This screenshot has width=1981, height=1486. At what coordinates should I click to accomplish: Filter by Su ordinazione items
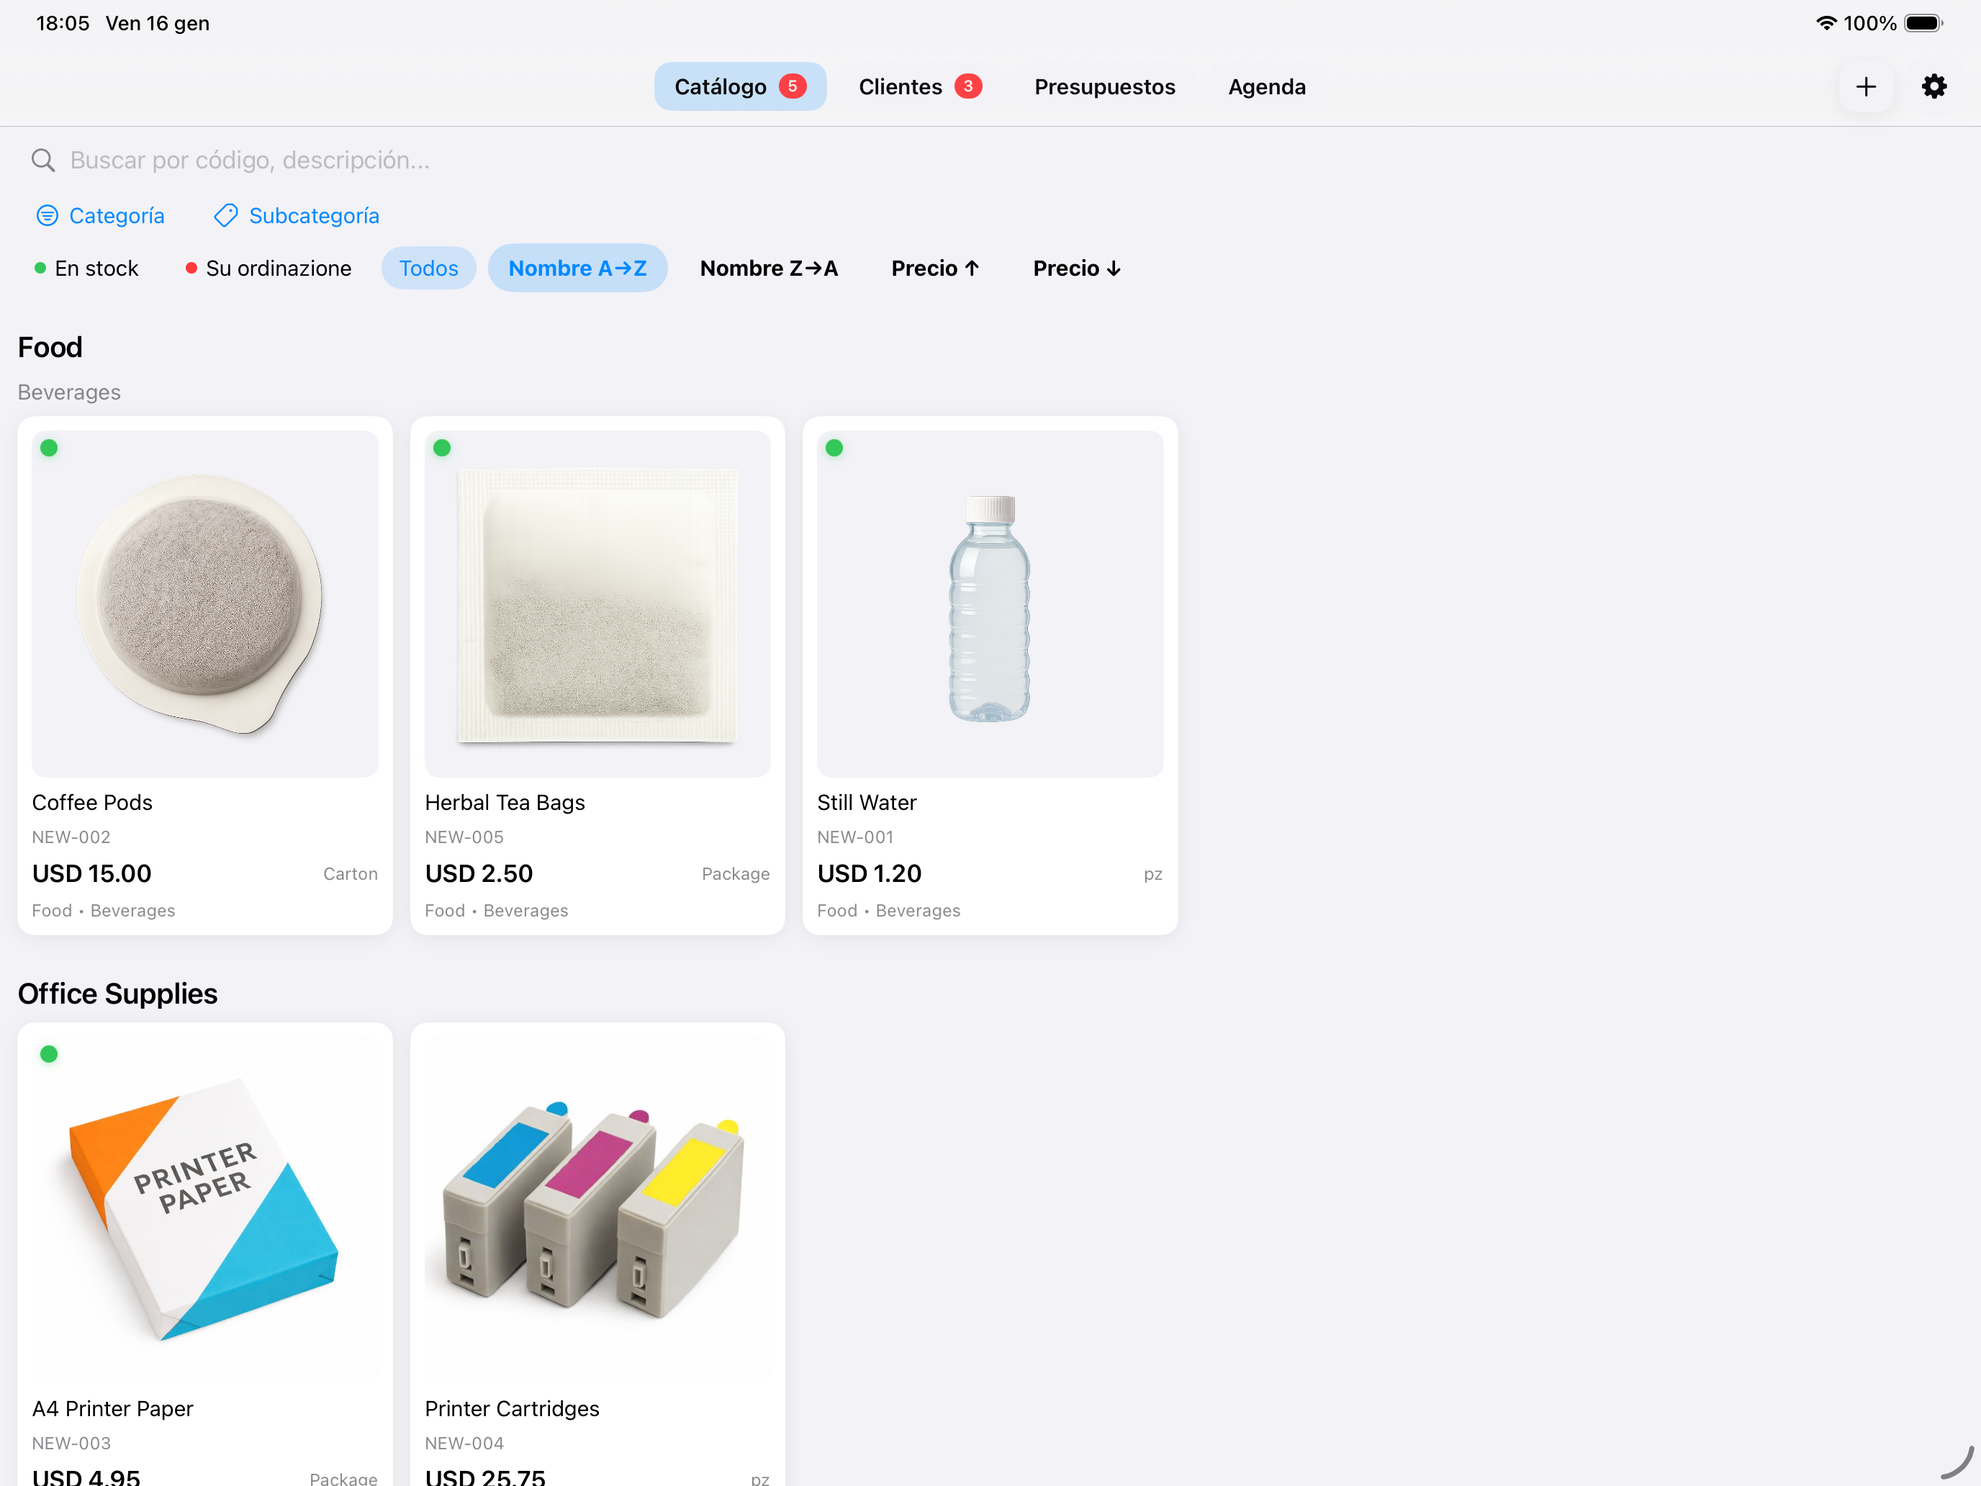click(x=269, y=268)
